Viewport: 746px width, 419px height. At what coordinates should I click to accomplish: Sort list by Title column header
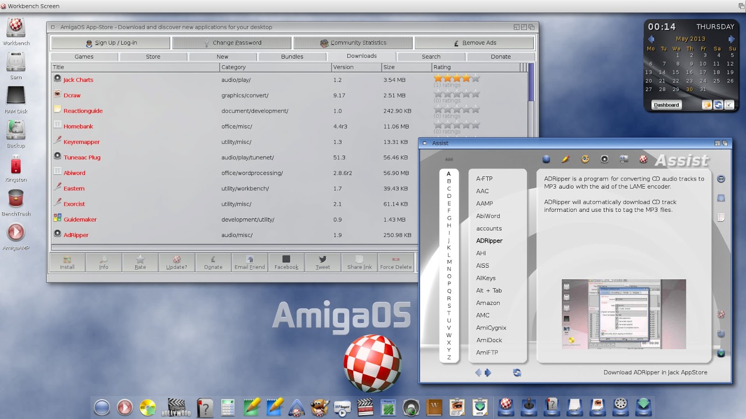click(x=135, y=68)
